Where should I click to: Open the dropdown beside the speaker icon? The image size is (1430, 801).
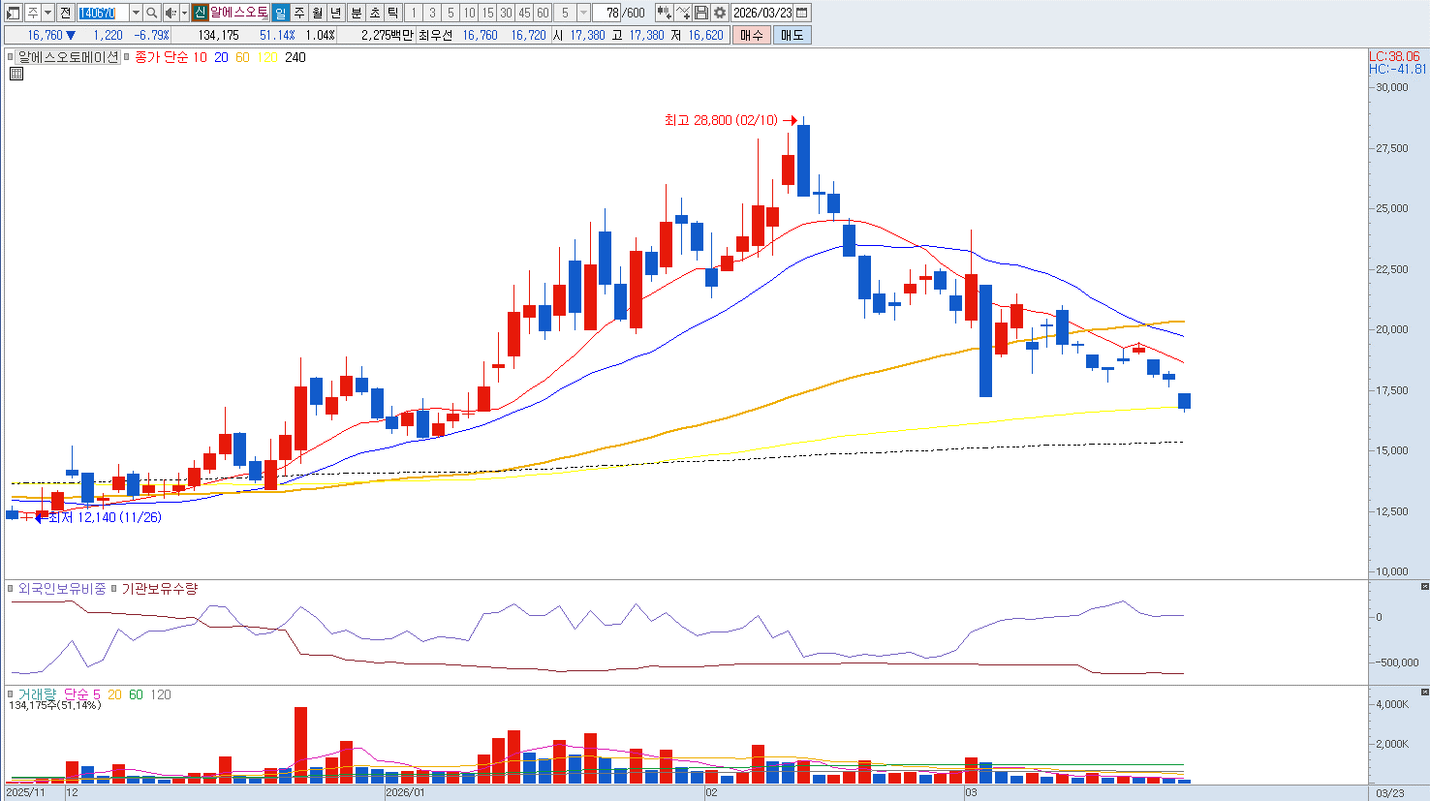(x=184, y=13)
